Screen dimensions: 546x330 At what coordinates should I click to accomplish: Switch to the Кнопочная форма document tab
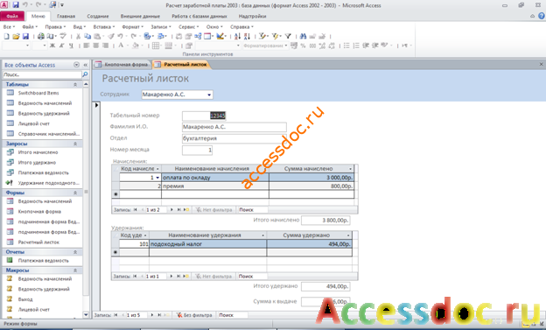click(x=122, y=65)
